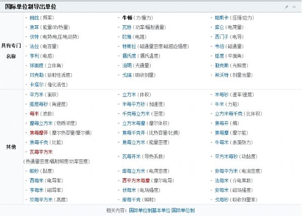The height and width of the screenshot is (216, 303).
Task: Click the 平方米 (面积) link
Action: [36, 94]
